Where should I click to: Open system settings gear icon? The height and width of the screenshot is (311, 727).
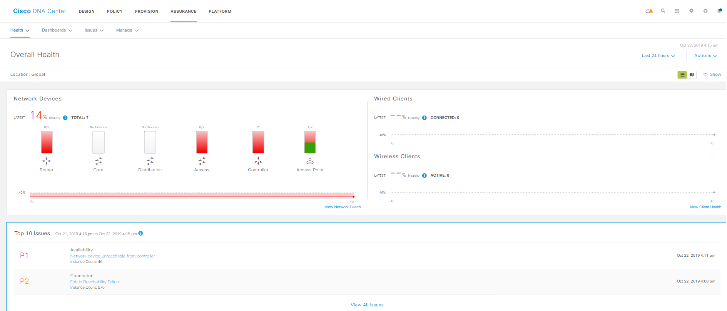tap(691, 11)
